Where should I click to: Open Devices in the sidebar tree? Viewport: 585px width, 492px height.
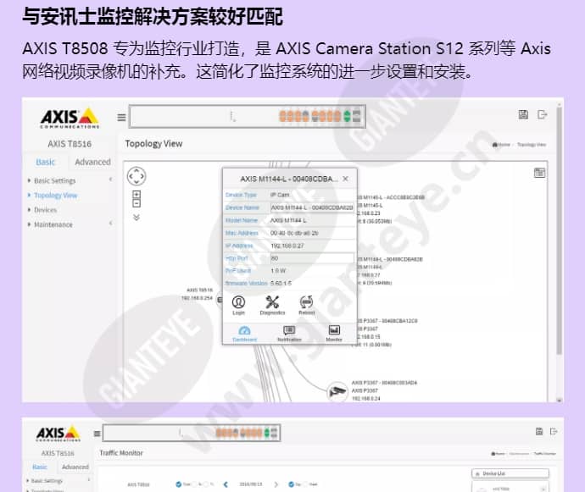pyautogui.click(x=46, y=210)
